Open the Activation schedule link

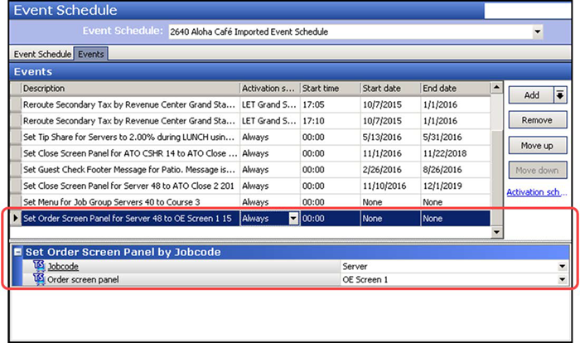536,193
